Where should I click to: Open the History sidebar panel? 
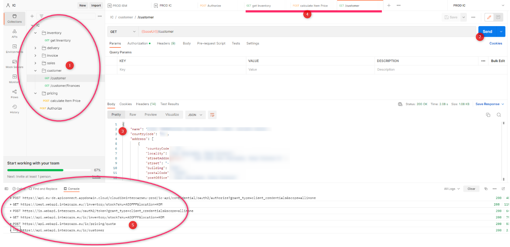tap(15, 109)
